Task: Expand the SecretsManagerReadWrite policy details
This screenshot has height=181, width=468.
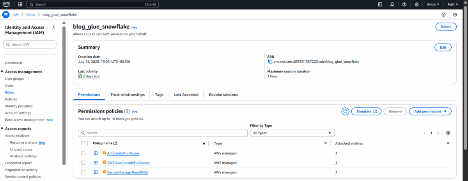Action: [96, 172]
